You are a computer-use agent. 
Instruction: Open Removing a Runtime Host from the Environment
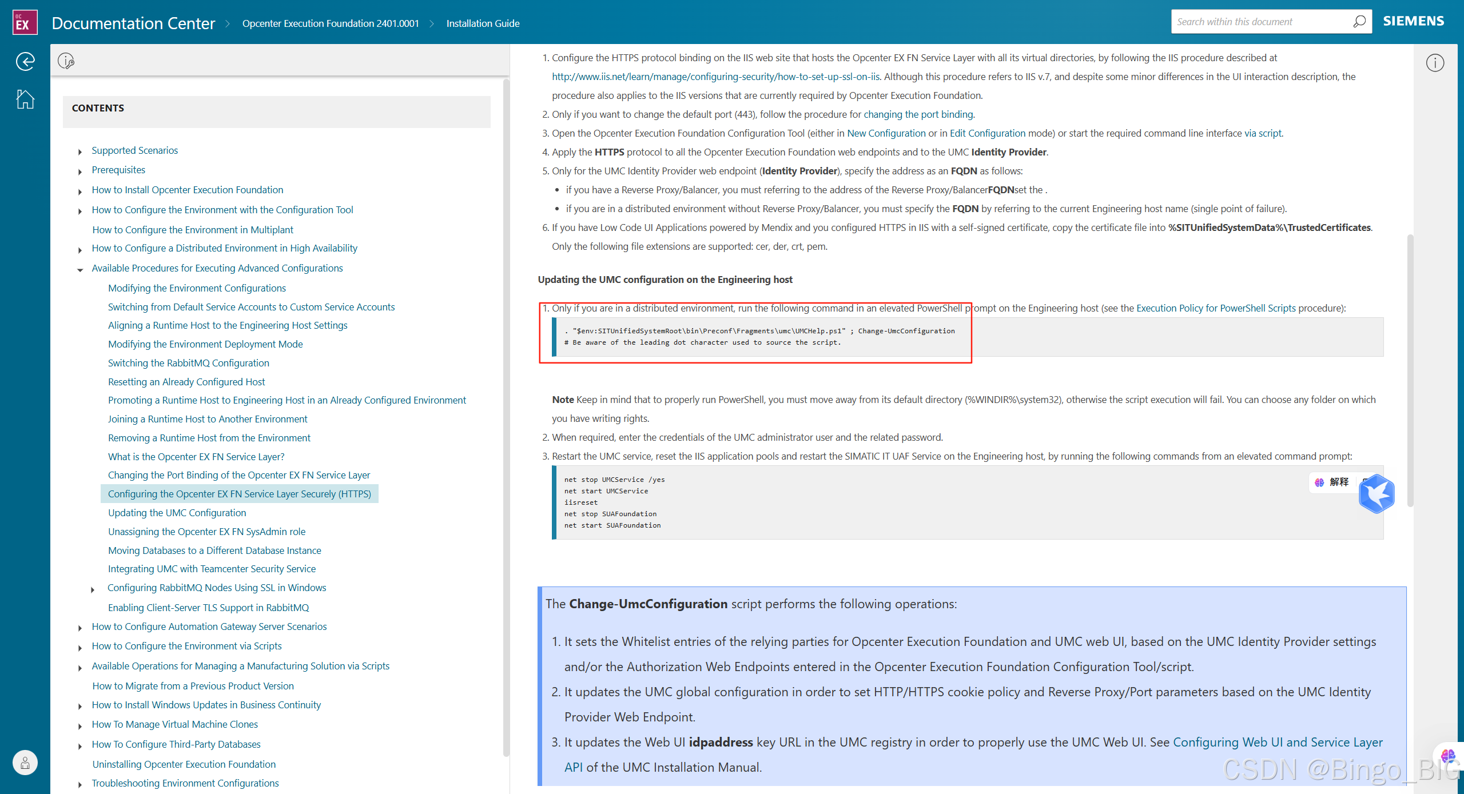pyautogui.click(x=209, y=437)
